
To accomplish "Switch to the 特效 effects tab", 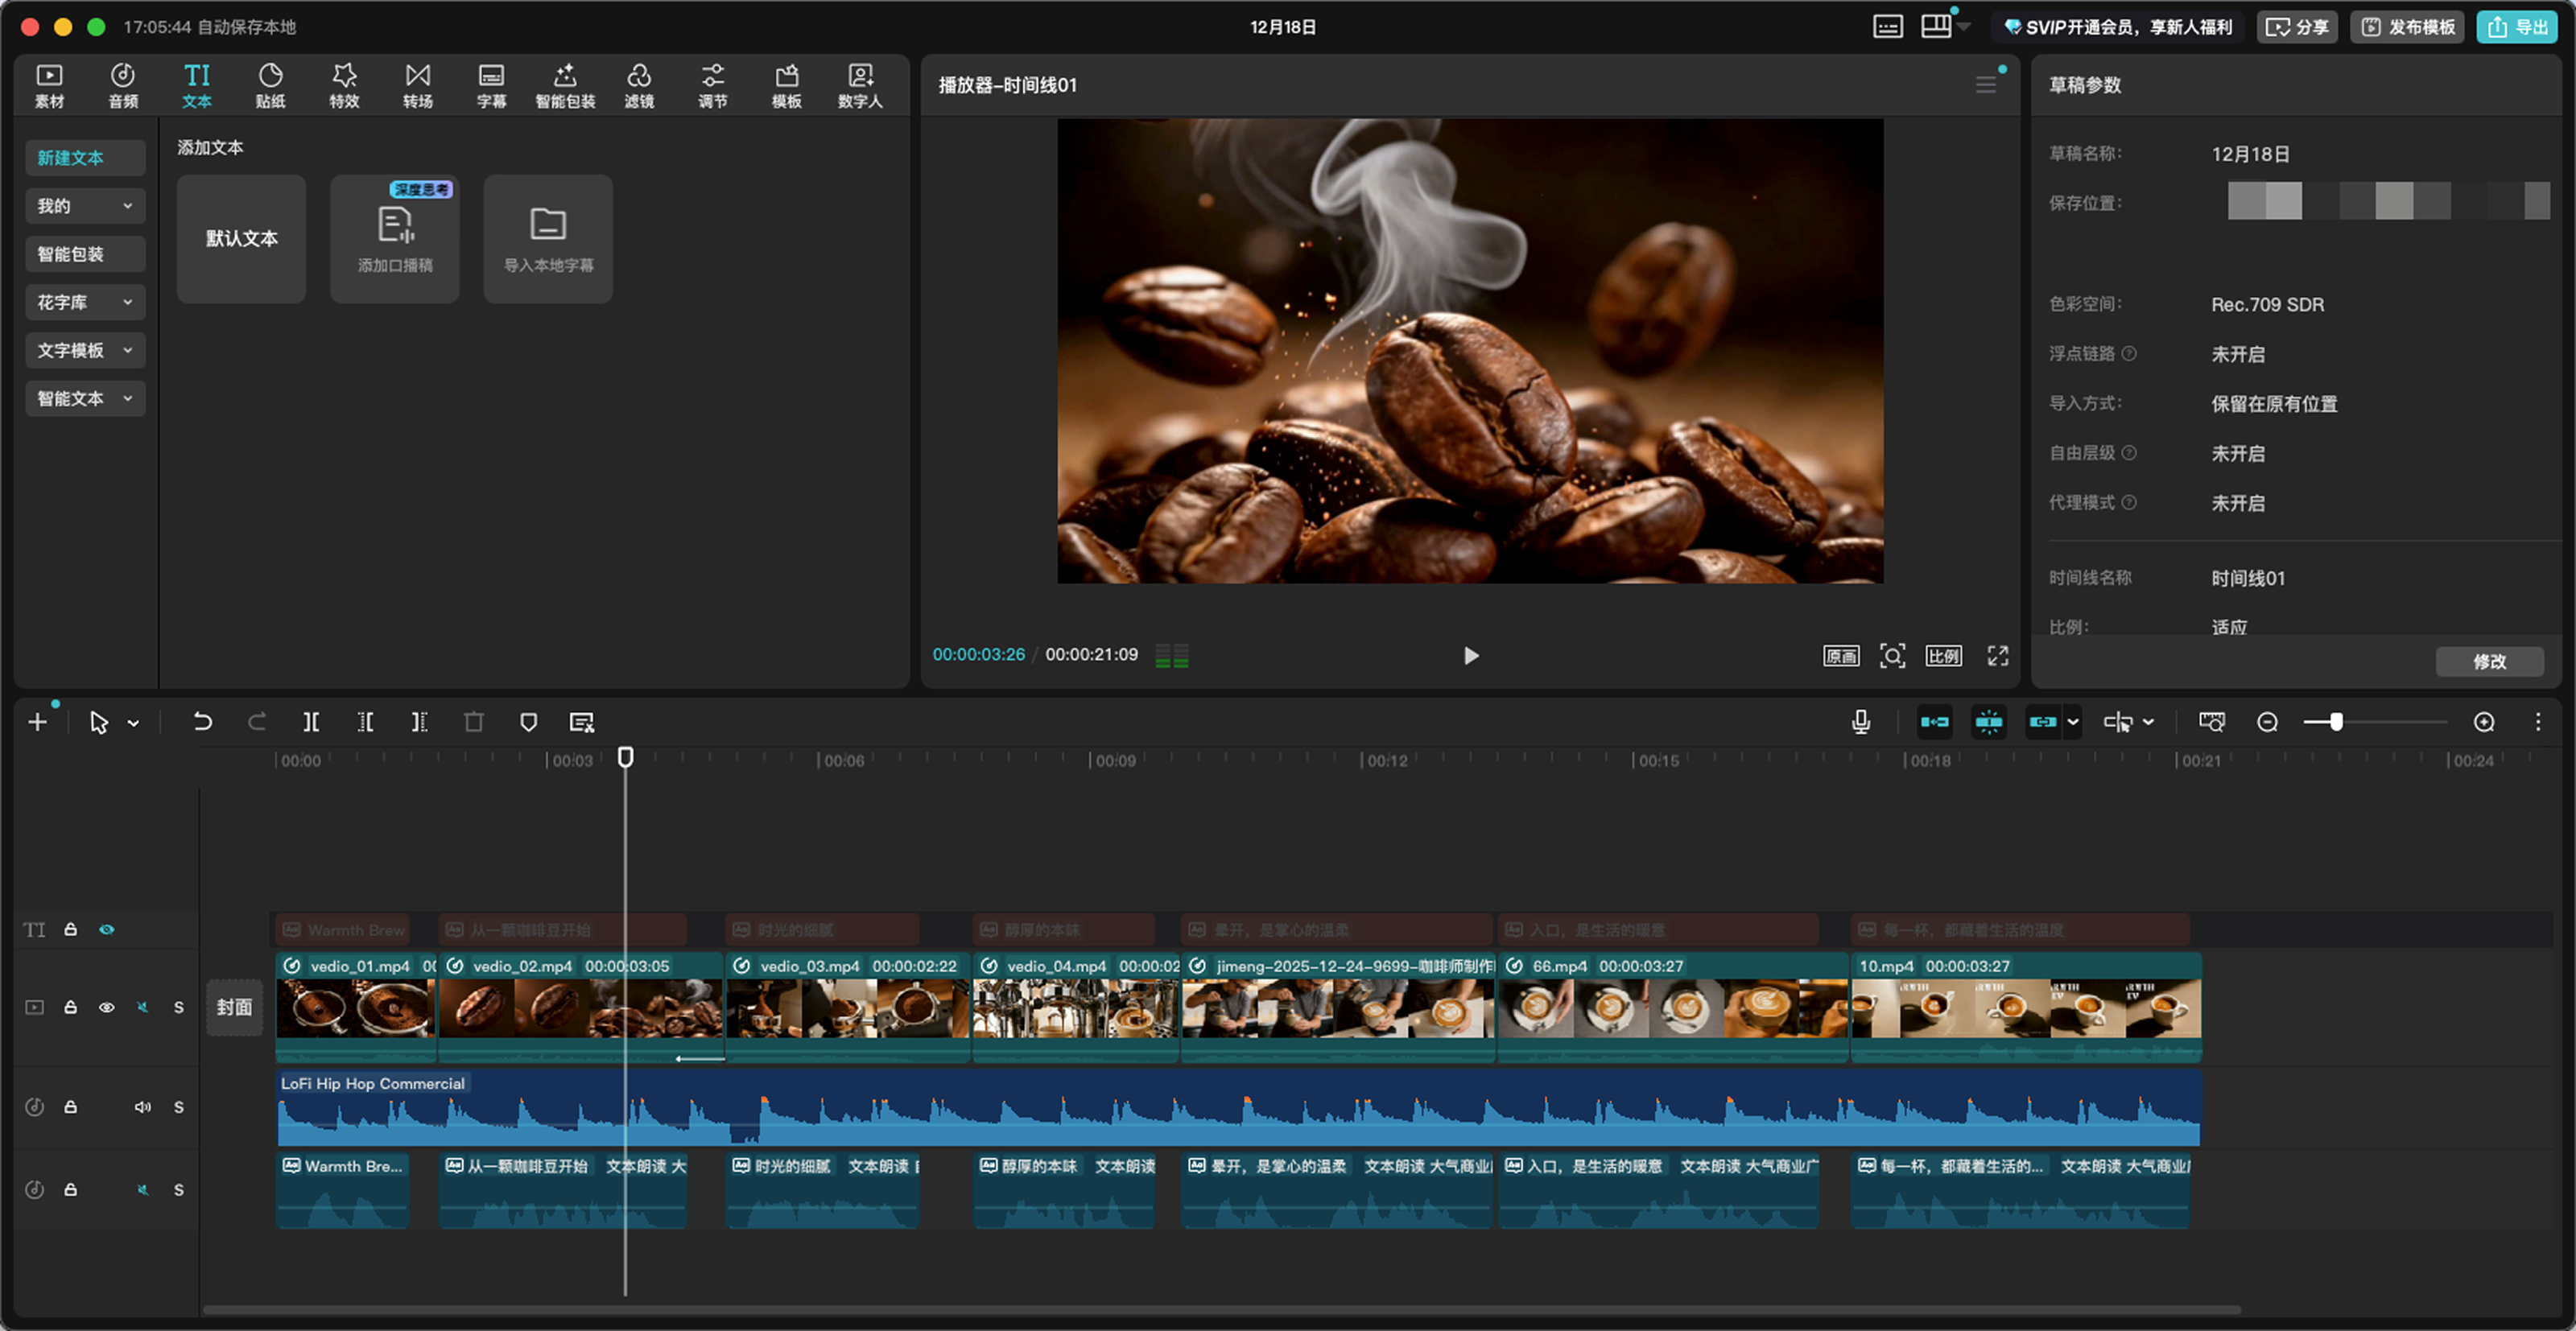I will tap(344, 86).
